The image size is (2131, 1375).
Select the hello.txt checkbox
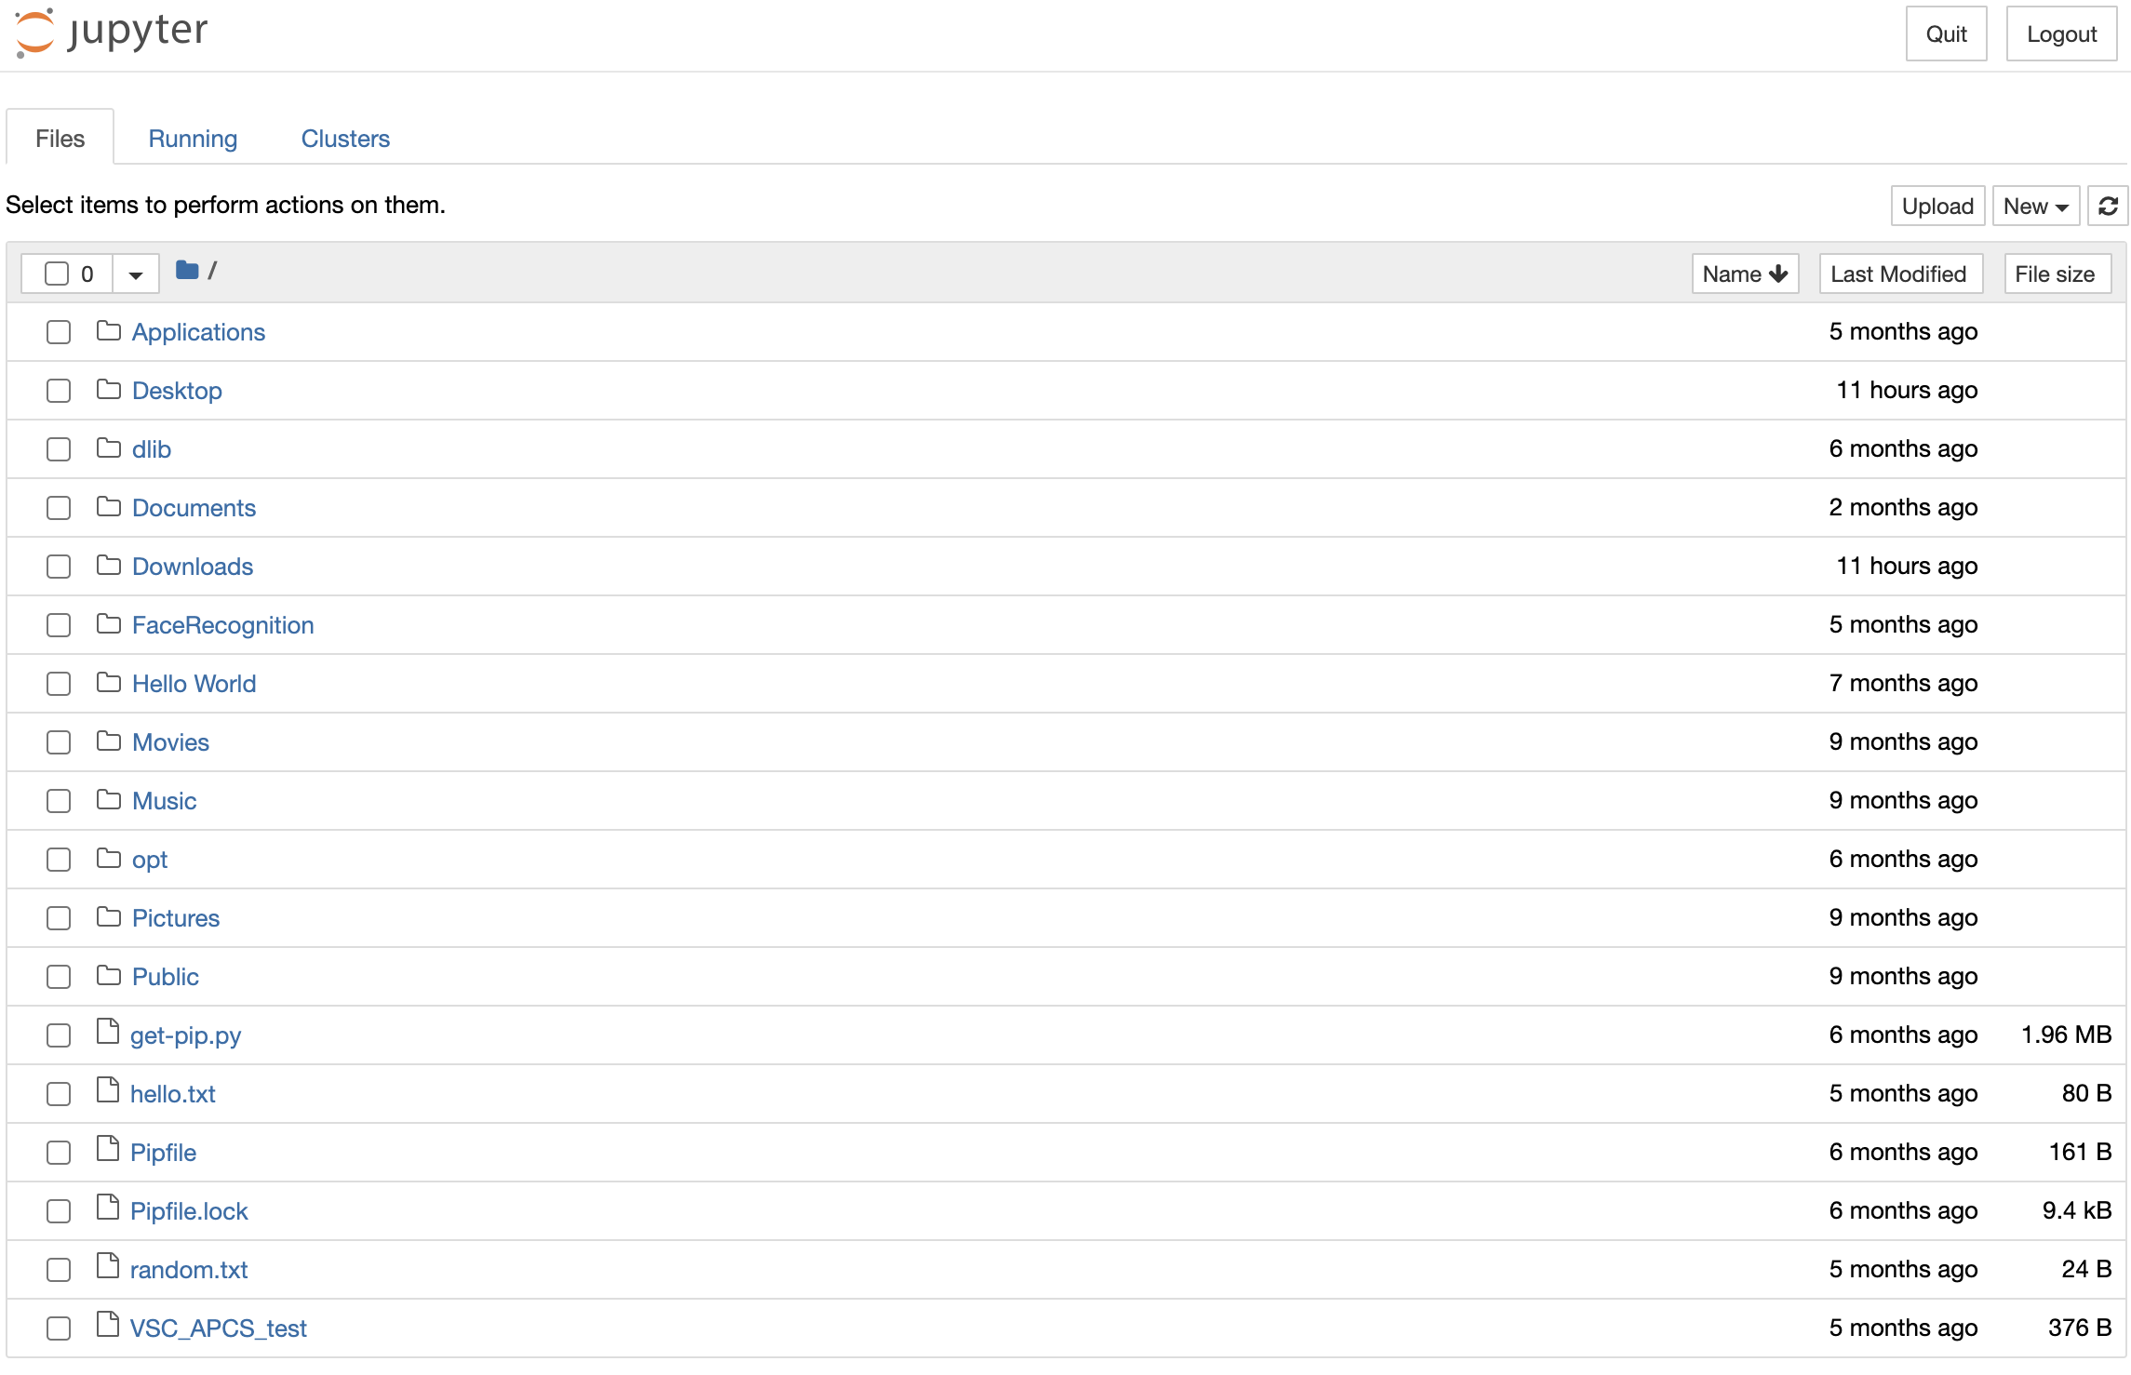click(59, 1094)
